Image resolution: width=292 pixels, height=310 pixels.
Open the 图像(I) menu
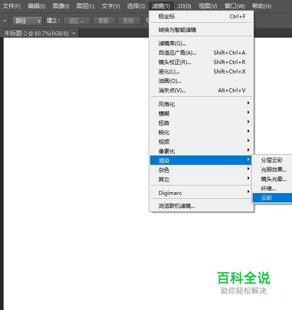click(x=61, y=6)
